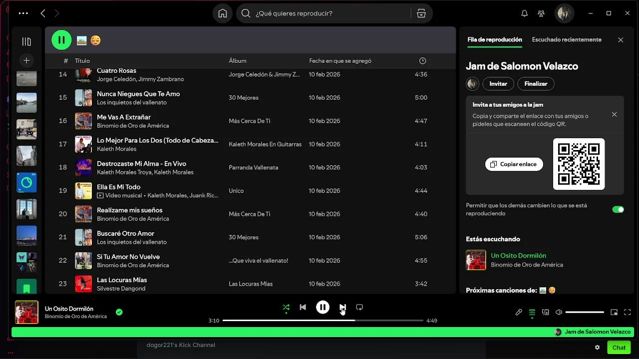
Task: Click the Browse icon in search bar
Action: coord(421,13)
